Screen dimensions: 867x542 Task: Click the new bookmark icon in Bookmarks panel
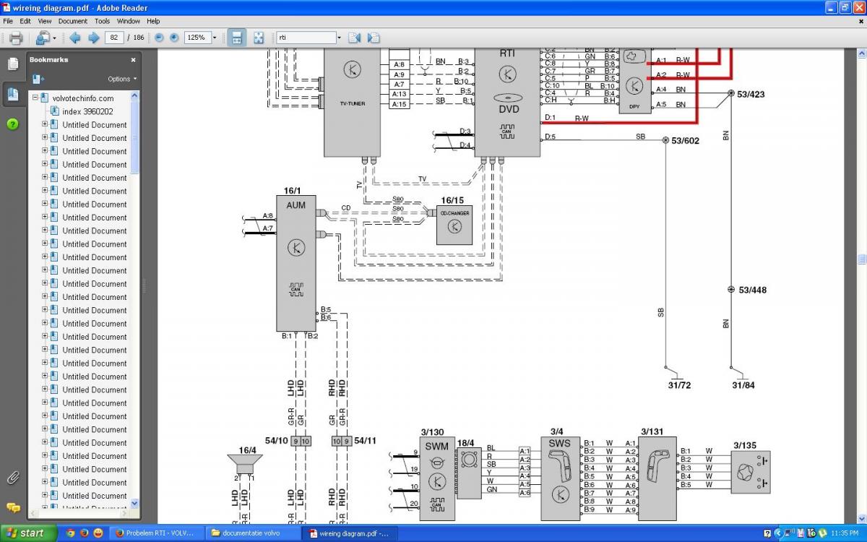tap(38, 79)
